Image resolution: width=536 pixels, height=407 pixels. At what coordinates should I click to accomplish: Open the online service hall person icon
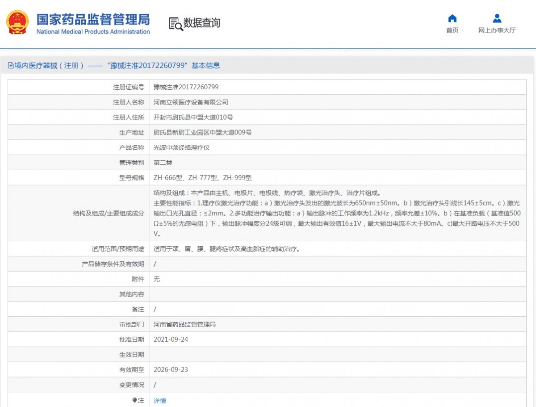tap(497, 18)
